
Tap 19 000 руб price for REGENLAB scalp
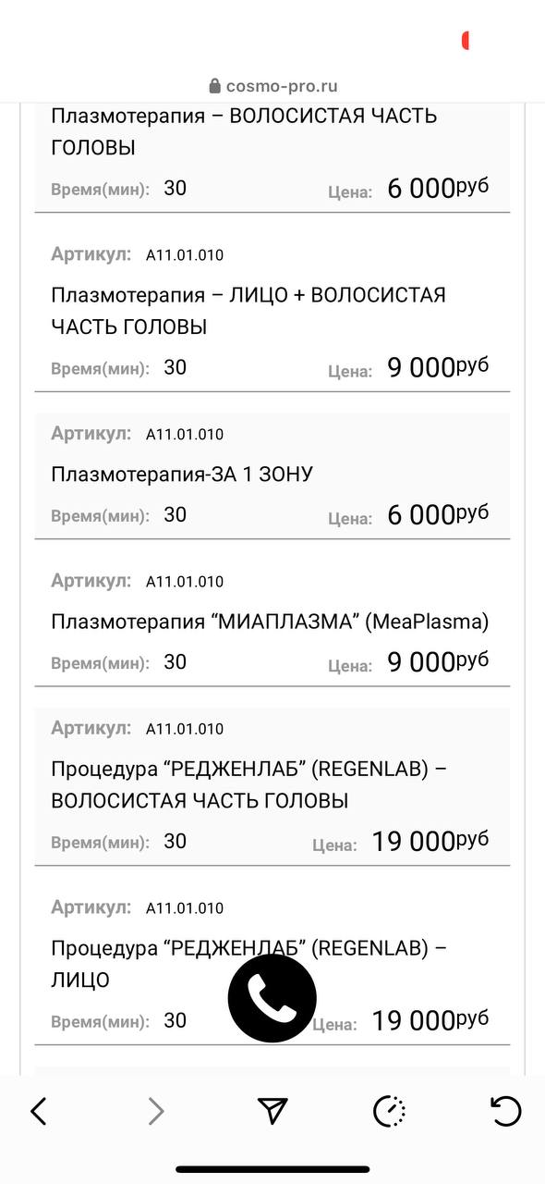[x=430, y=841]
